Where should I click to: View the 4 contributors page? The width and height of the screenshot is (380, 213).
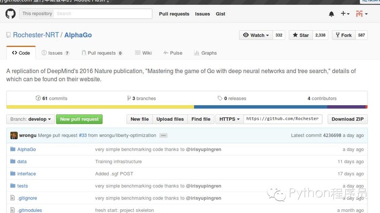click(322, 98)
